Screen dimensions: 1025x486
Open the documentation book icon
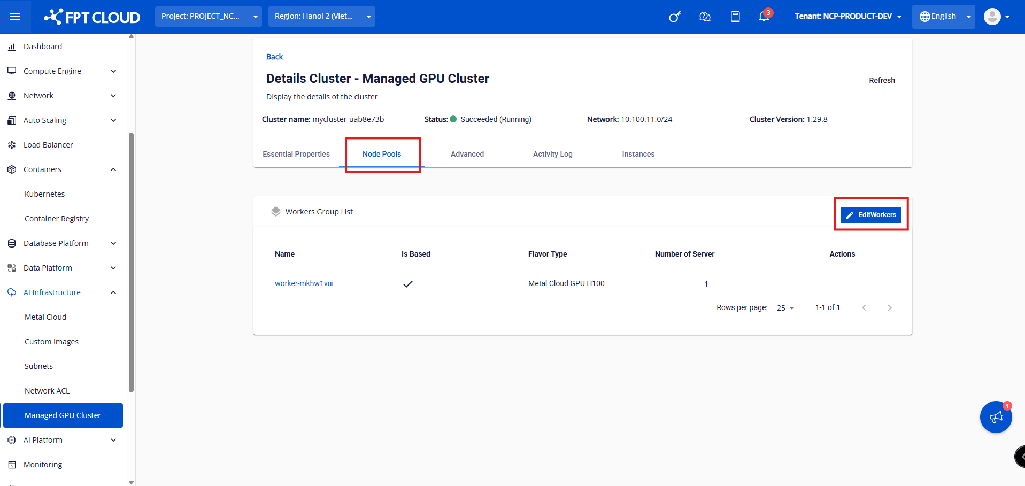click(735, 17)
